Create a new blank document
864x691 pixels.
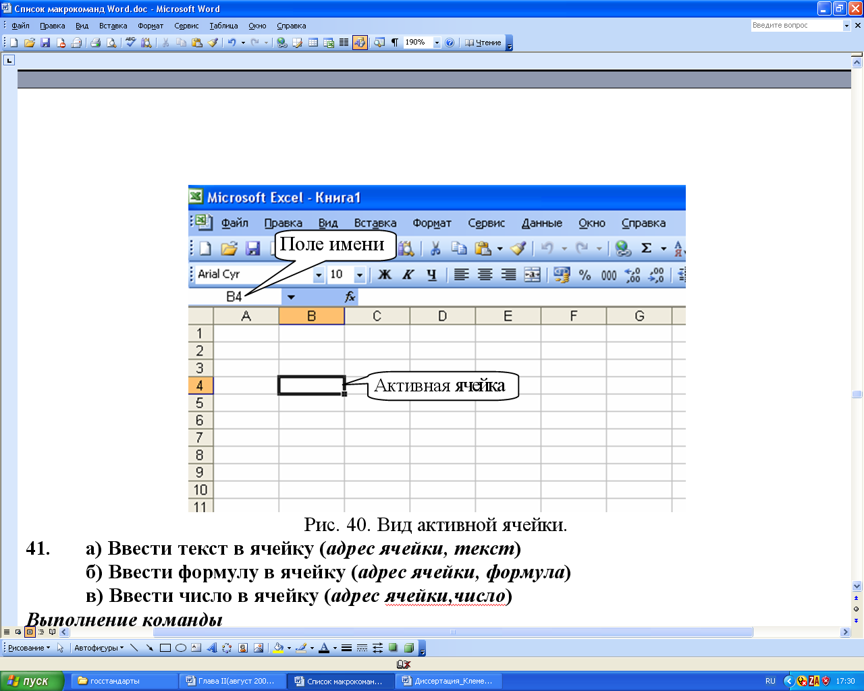point(13,43)
